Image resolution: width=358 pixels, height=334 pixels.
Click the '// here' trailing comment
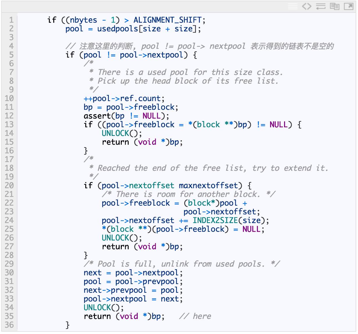[195, 316]
